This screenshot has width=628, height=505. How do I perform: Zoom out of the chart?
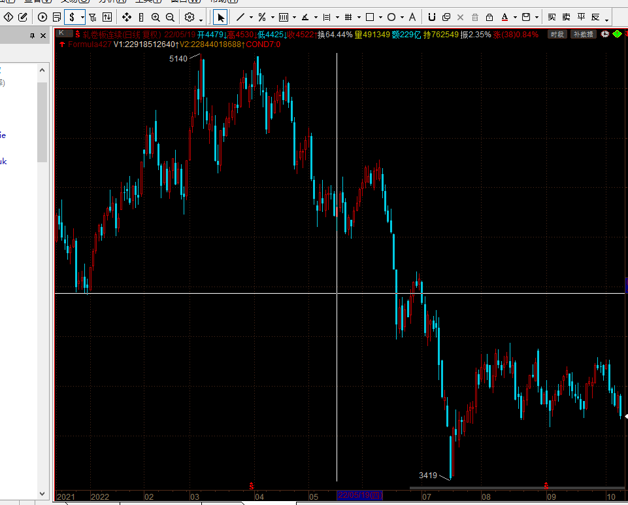[x=170, y=17]
